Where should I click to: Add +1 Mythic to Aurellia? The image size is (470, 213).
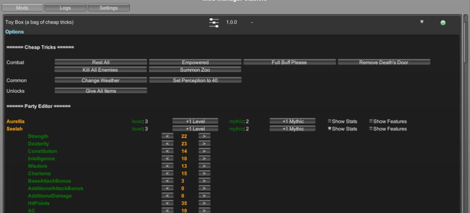[x=293, y=121]
